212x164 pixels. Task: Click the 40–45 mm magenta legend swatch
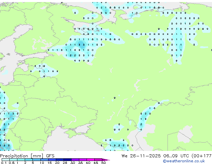[x=91, y=160]
